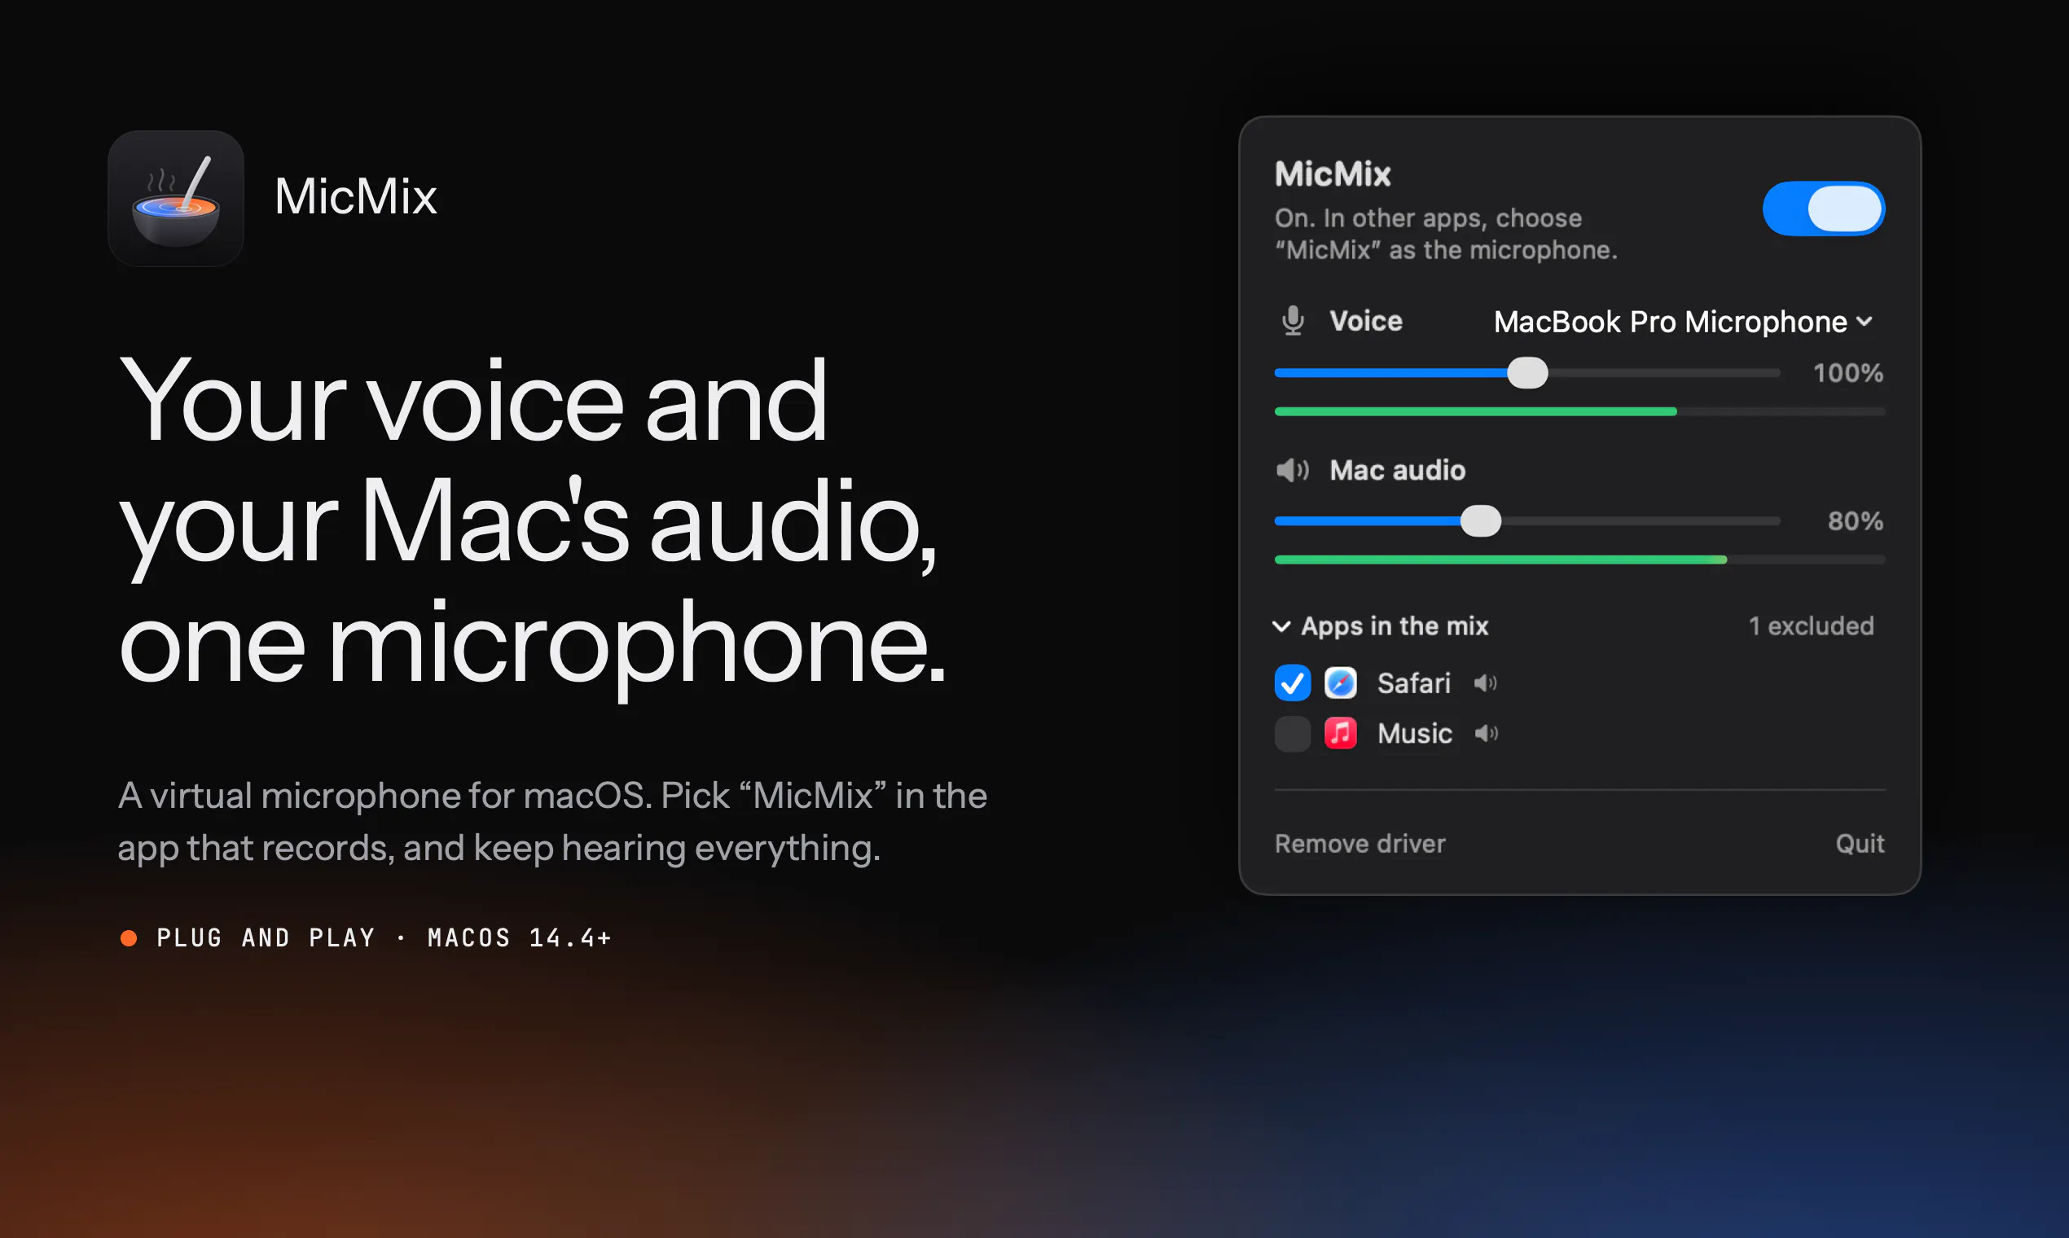Check the Music checkbox

click(x=1292, y=733)
